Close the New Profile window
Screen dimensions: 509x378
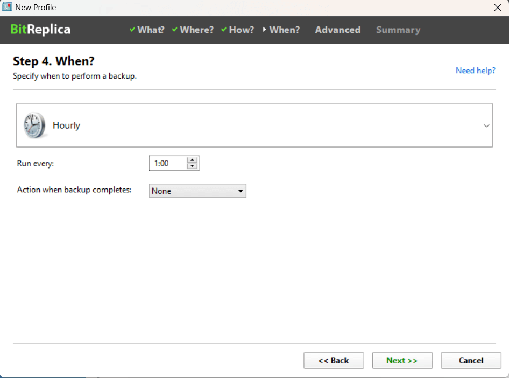(497, 8)
